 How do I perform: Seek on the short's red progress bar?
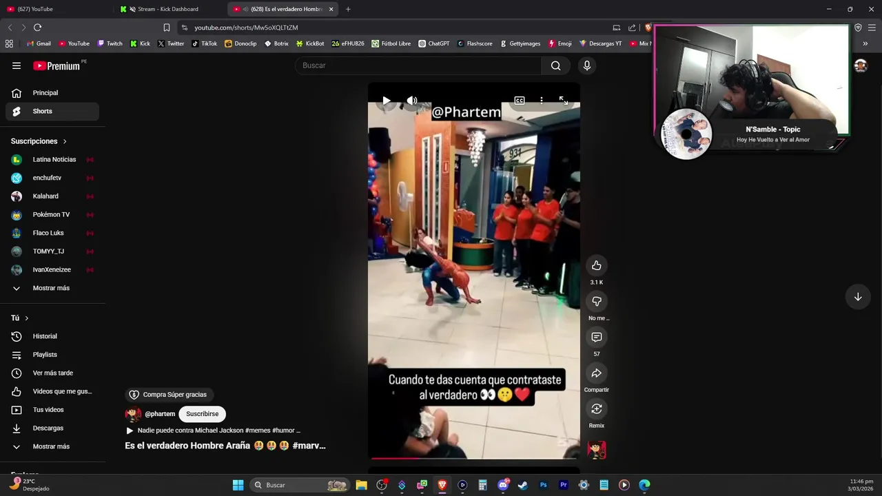click(474, 457)
